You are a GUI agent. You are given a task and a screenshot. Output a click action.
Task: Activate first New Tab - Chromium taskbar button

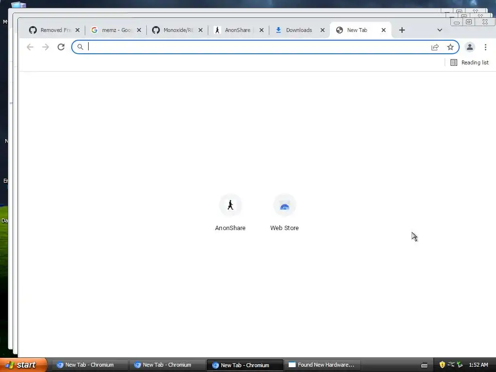(89, 365)
